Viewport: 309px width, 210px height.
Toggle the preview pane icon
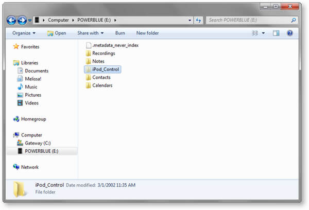tap(276, 33)
